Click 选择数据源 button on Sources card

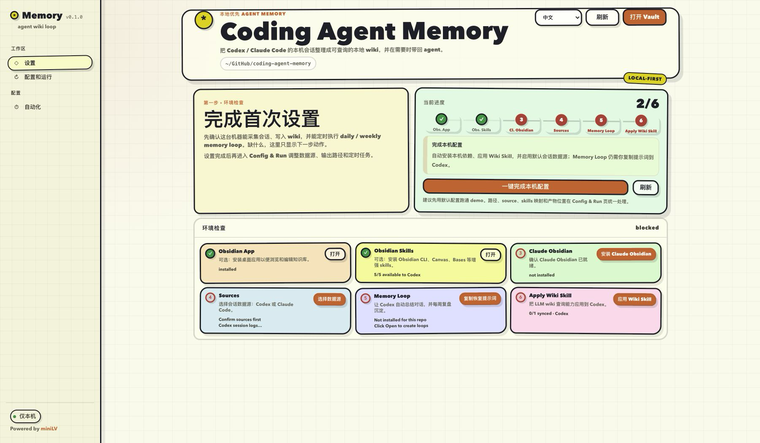(329, 299)
